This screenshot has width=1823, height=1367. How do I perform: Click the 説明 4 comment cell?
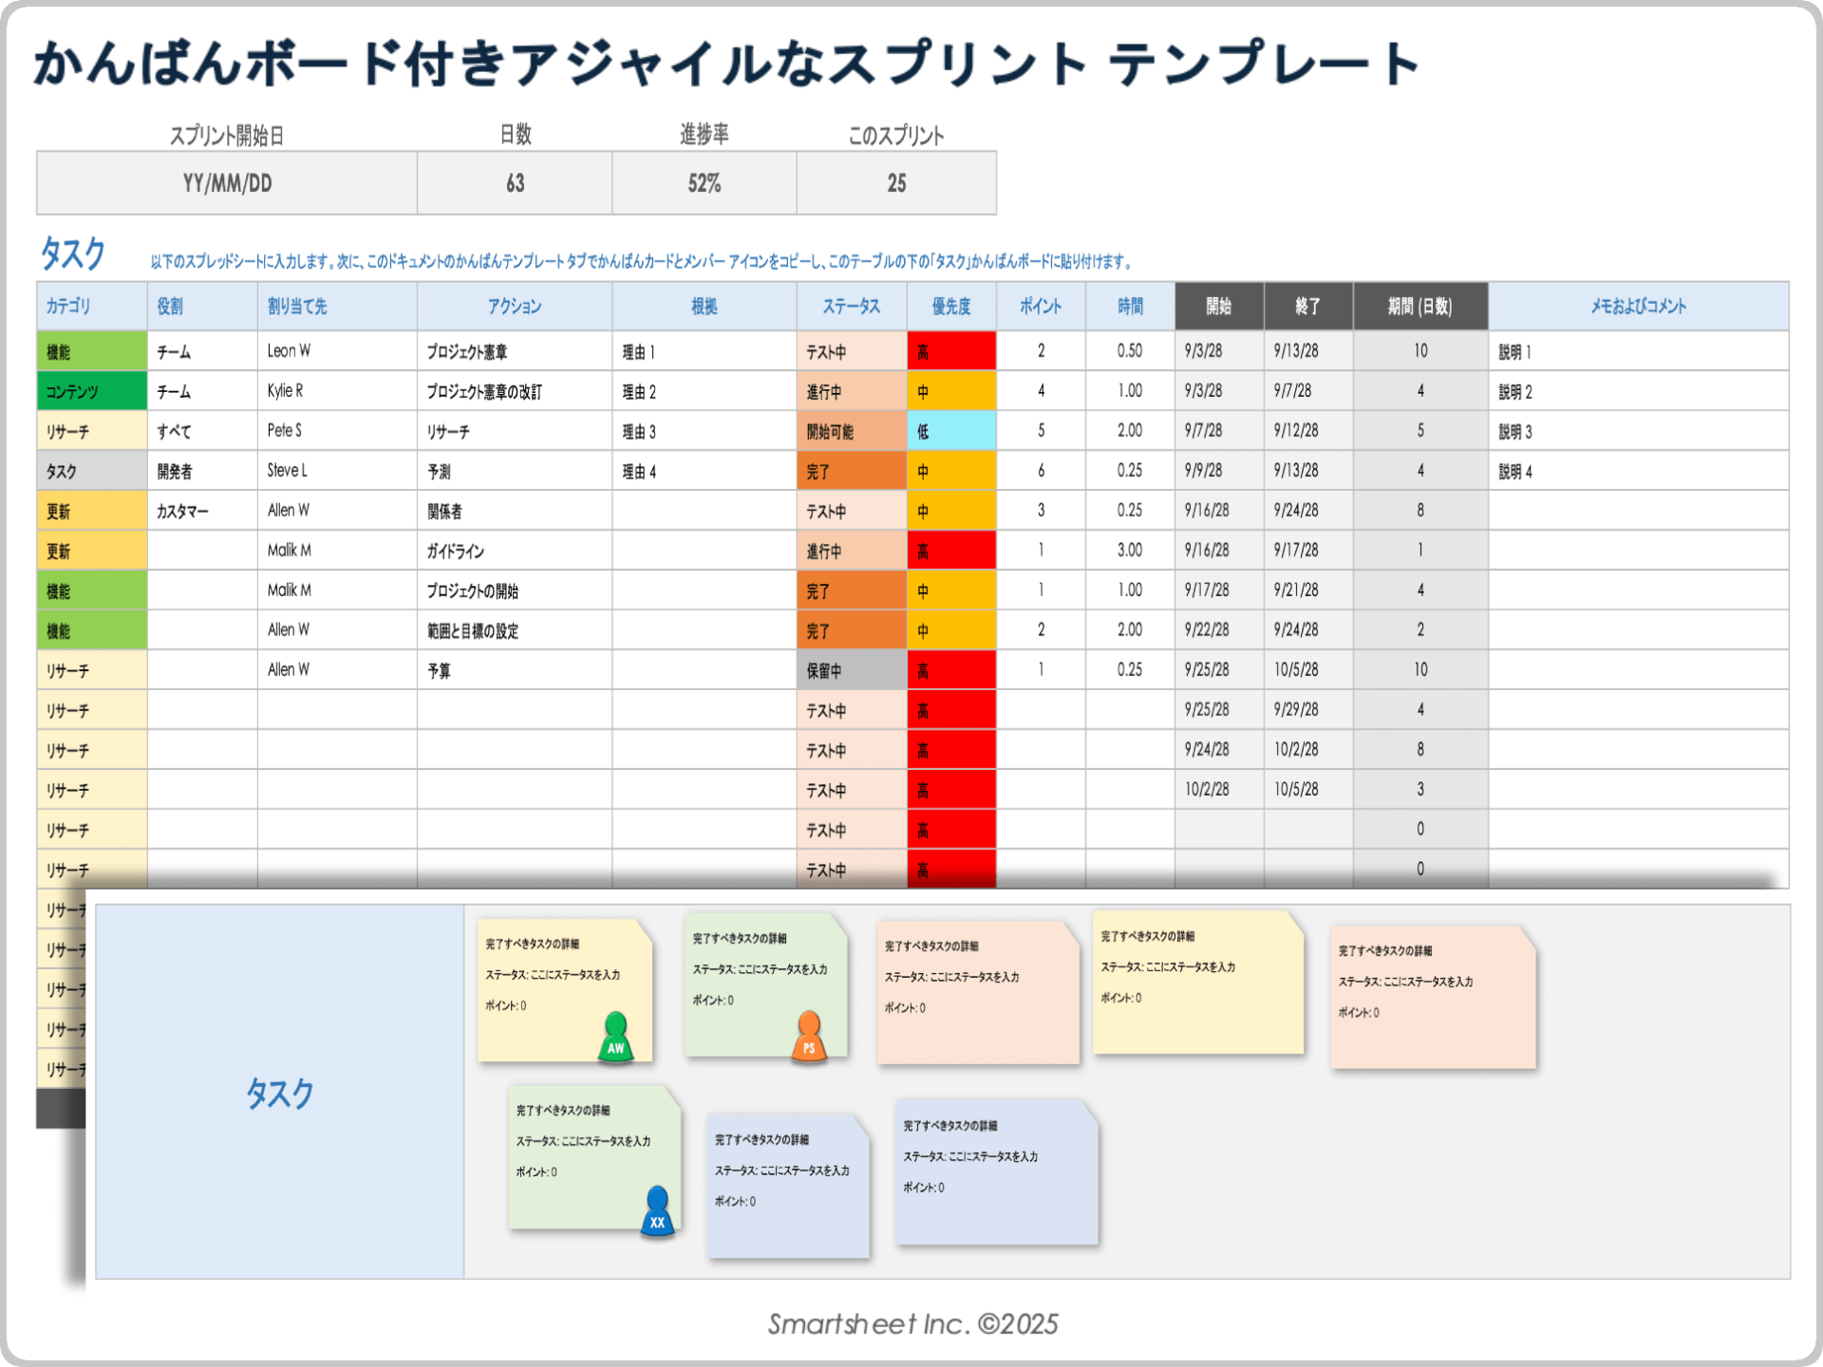[x=1639, y=471]
